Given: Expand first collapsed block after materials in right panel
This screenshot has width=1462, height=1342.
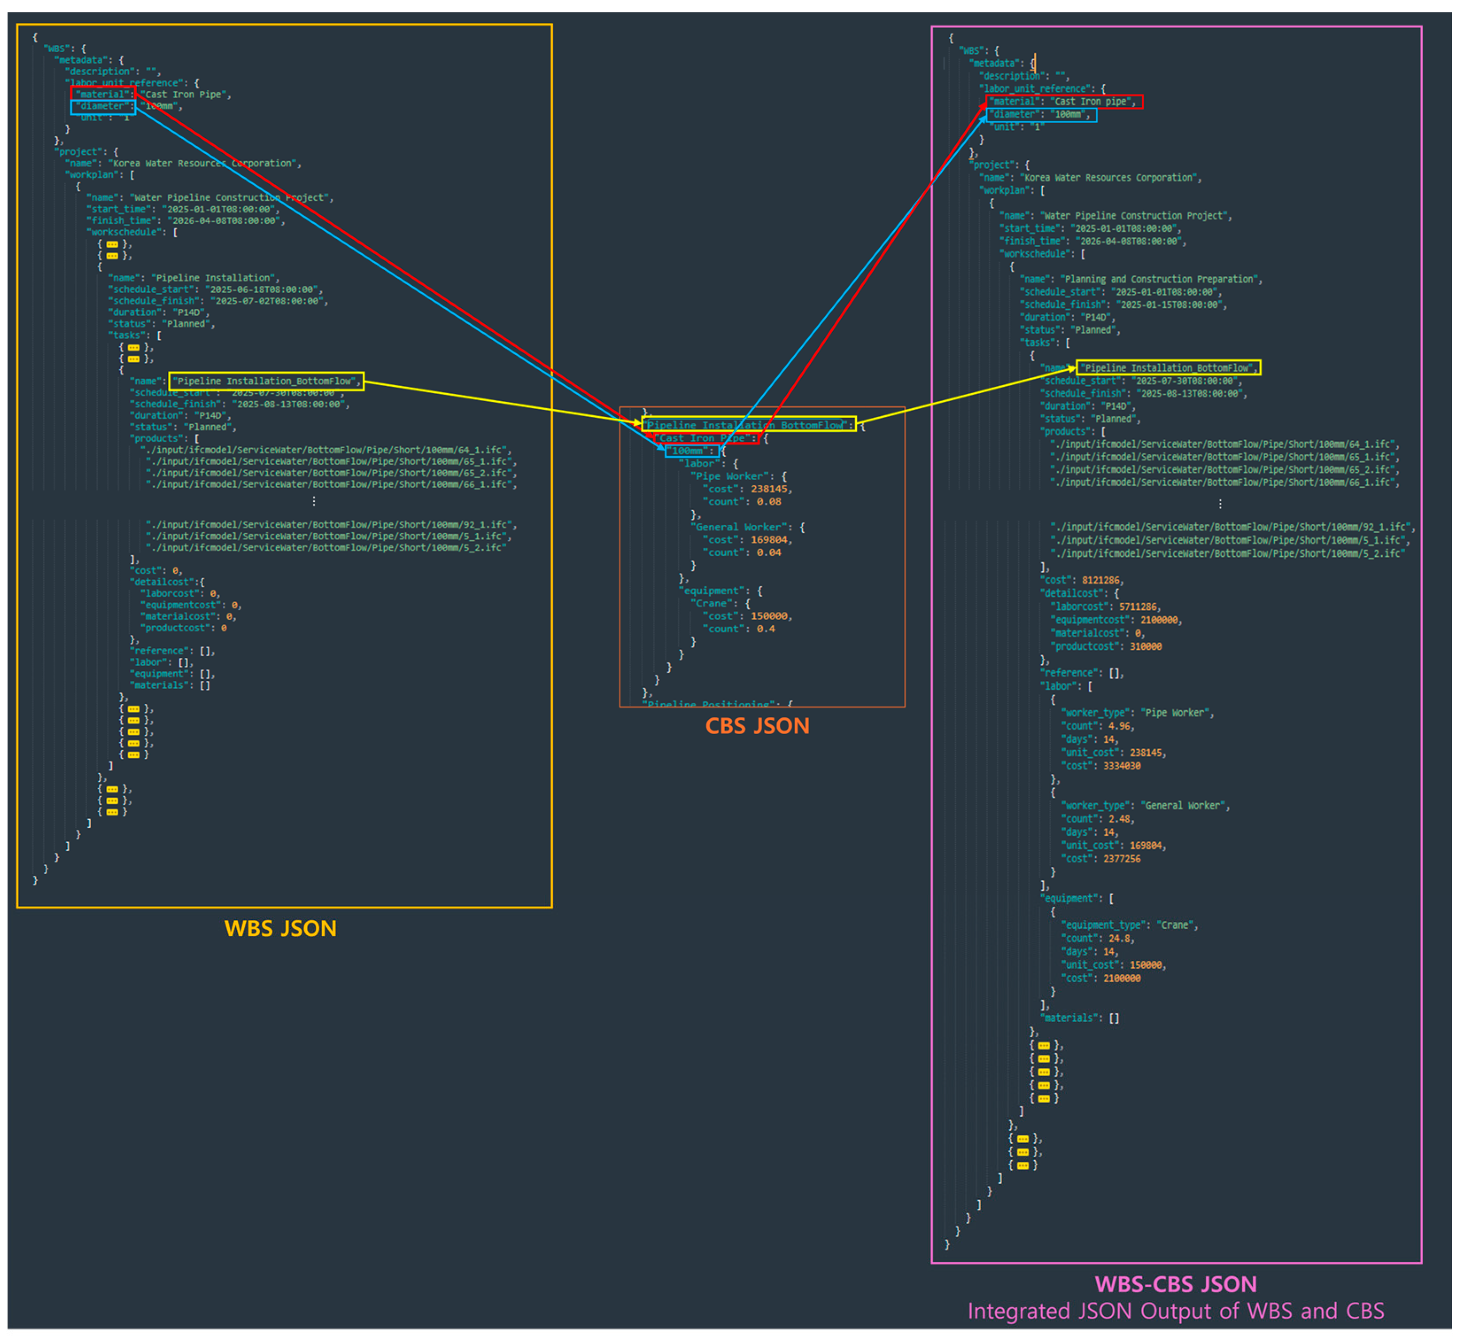Looking at the screenshot, I should click(1044, 1045).
